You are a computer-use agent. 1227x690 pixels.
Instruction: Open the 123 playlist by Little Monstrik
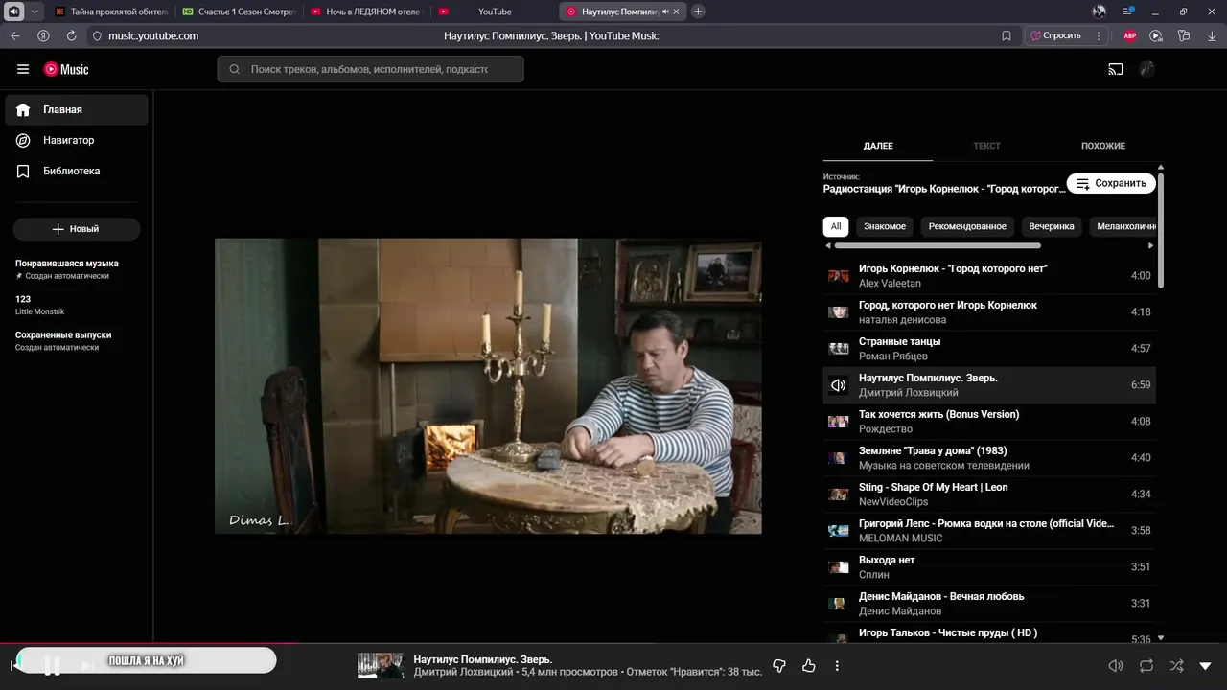77,305
